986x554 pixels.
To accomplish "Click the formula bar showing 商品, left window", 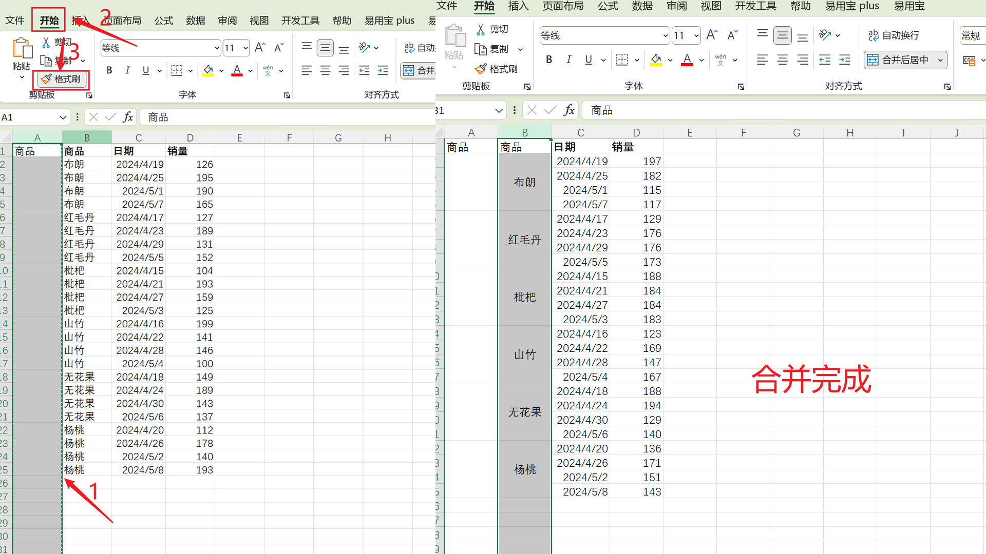I will (288, 117).
